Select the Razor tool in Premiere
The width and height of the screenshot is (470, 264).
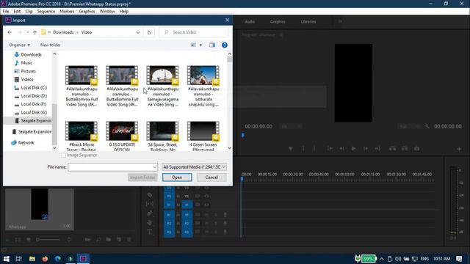tap(150, 195)
